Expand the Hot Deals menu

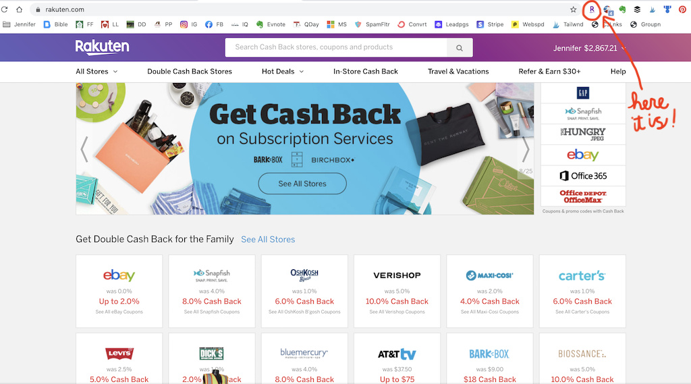(283, 72)
